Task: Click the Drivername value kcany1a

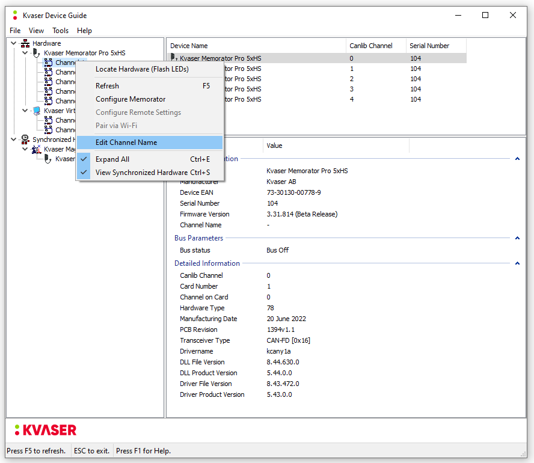Action: pos(278,351)
